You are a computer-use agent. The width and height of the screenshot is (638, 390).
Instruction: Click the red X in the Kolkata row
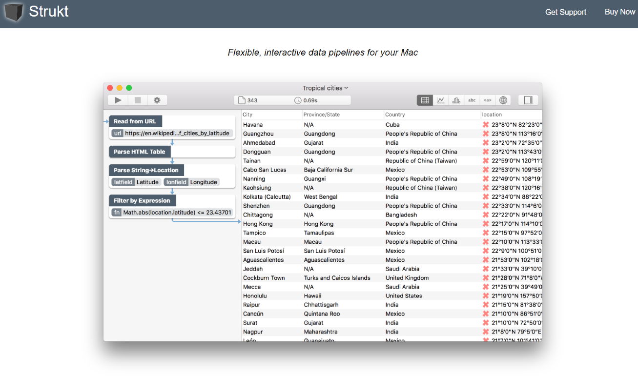(x=486, y=197)
